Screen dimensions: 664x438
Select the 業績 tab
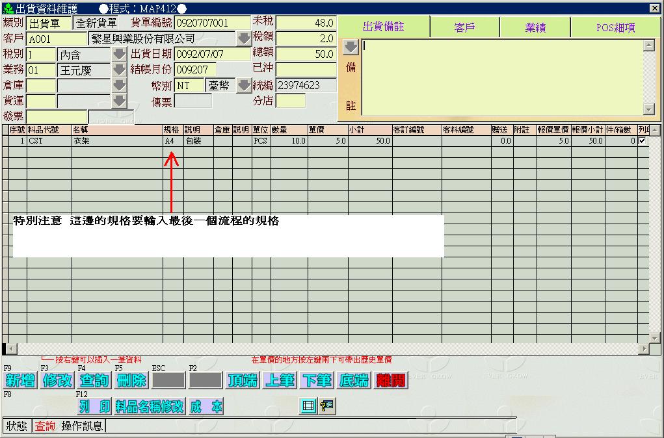[535, 27]
